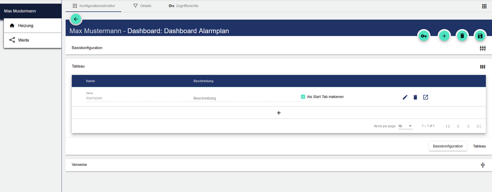492x192 pixels.
Task: Delete the Alarmplan row using trash icon
Action: pos(415,97)
